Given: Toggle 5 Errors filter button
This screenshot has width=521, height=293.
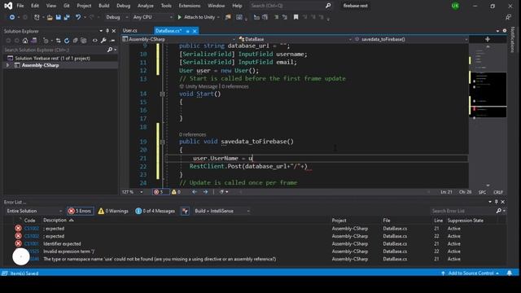Looking at the screenshot, I should point(80,211).
